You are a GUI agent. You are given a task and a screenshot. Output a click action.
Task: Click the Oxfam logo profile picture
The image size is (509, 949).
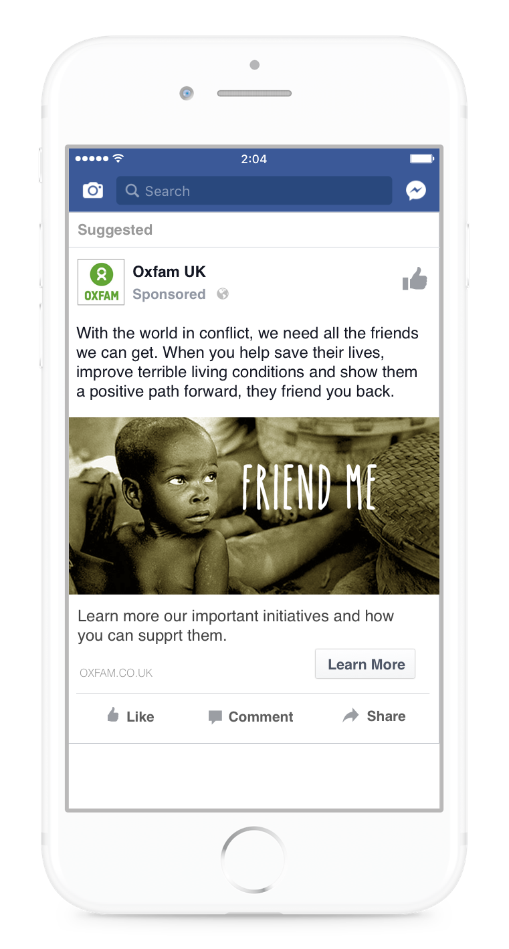point(101,282)
